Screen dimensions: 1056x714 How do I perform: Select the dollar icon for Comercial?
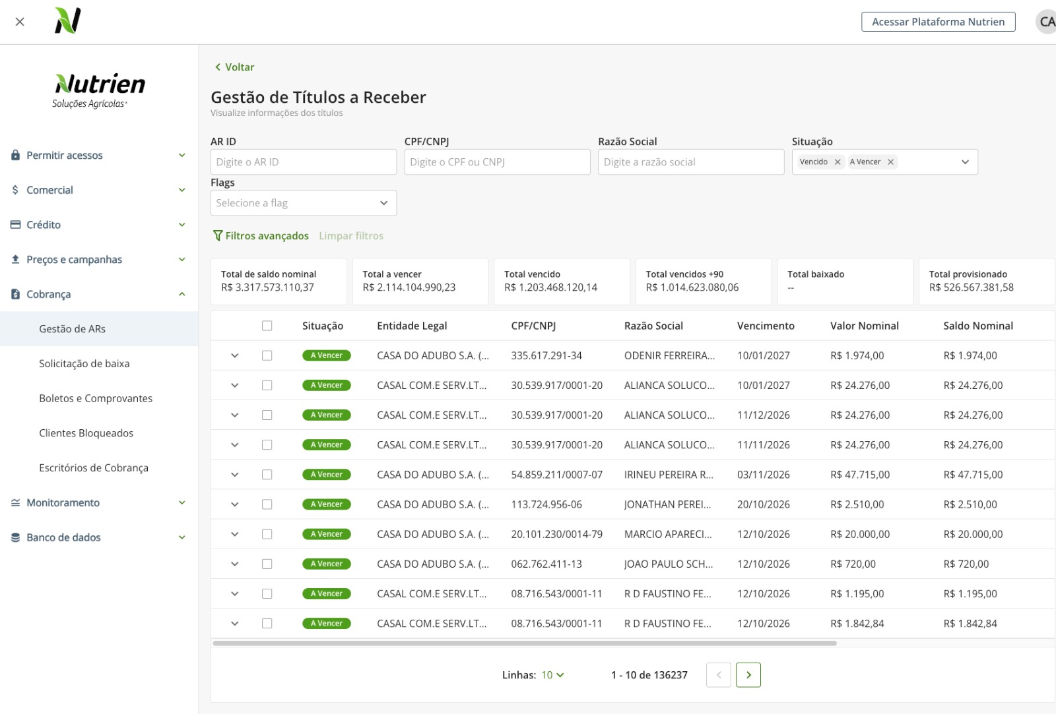(x=15, y=190)
